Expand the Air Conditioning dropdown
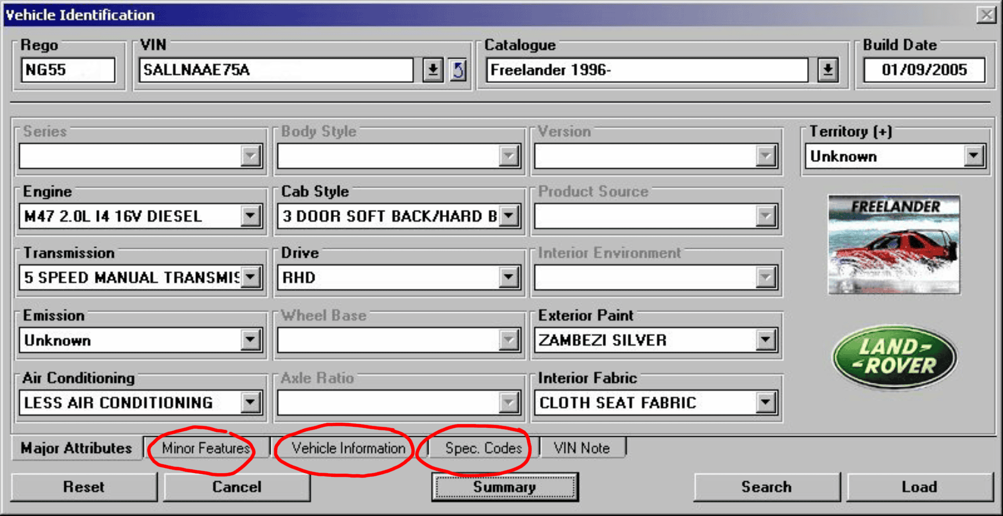The height and width of the screenshot is (516, 1003). [x=251, y=402]
